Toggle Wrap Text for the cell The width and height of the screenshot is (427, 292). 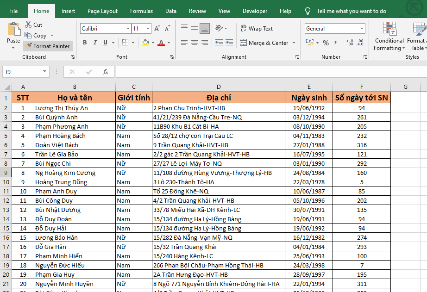[x=257, y=29]
